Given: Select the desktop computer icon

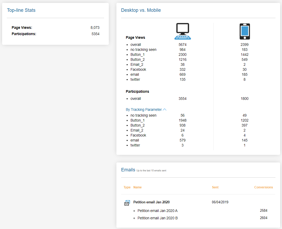Looking at the screenshot, I should click(x=182, y=31).
